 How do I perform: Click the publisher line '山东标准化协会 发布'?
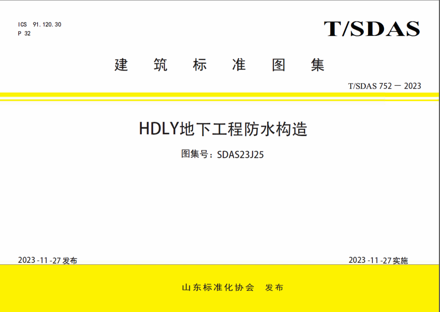click(x=233, y=288)
